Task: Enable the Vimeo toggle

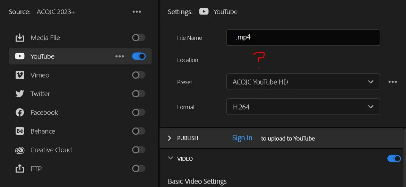Action: point(139,75)
